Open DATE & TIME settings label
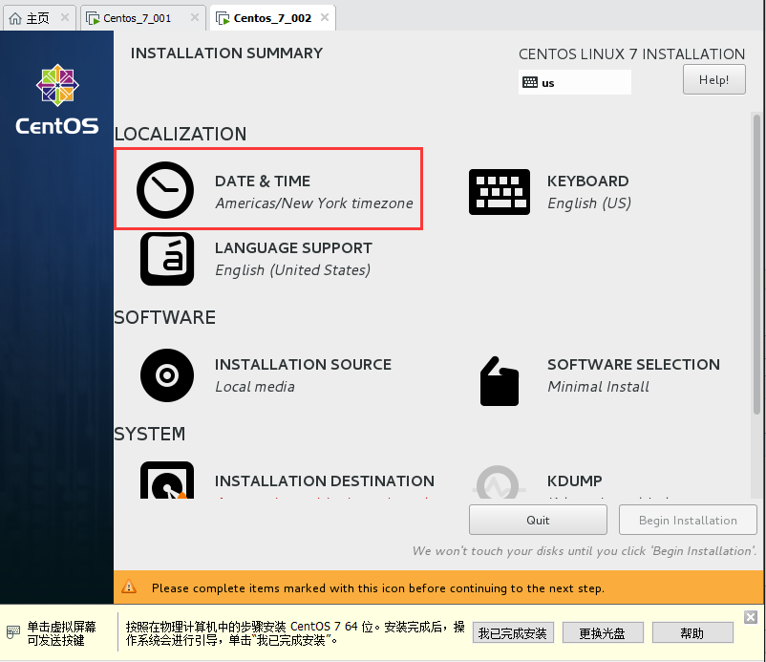 click(x=263, y=182)
